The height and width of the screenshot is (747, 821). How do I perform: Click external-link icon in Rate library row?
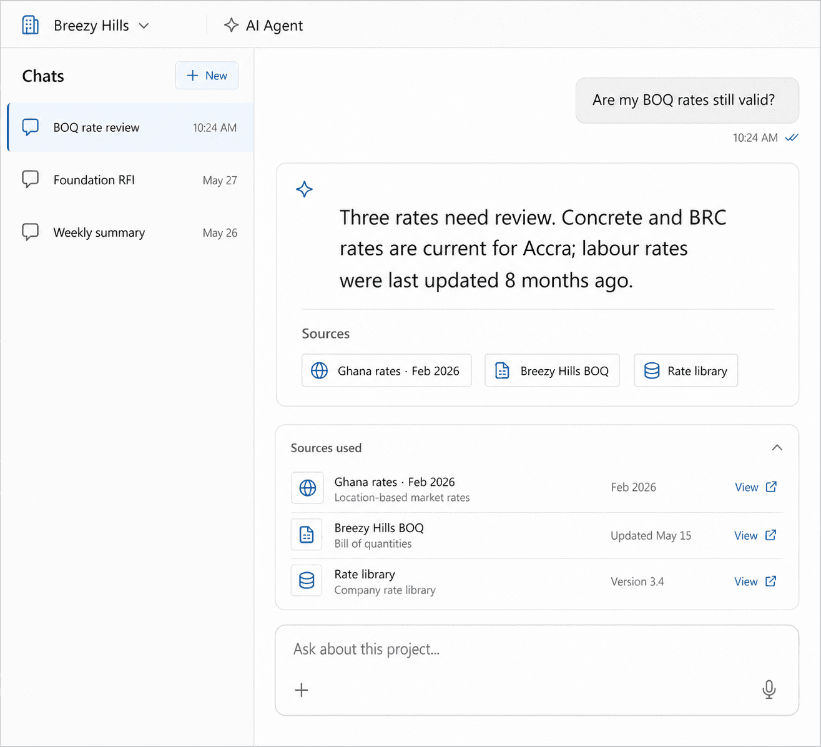[770, 581]
